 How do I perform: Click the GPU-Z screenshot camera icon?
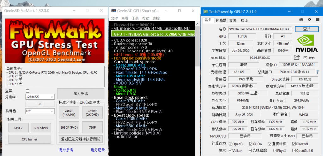point(301,19)
